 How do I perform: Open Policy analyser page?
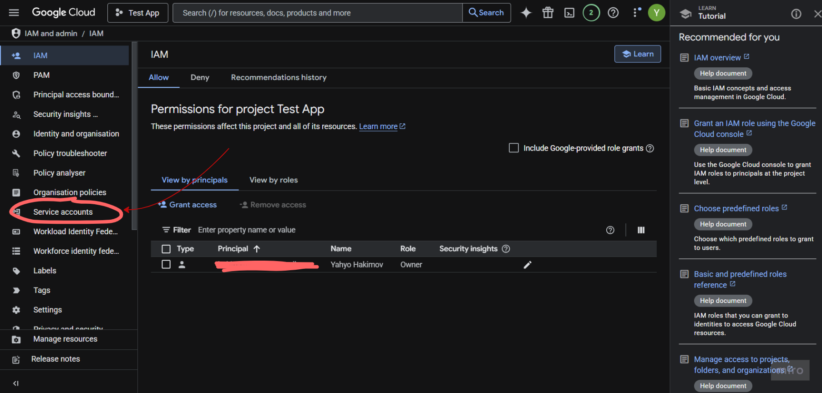(x=64, y=173)
